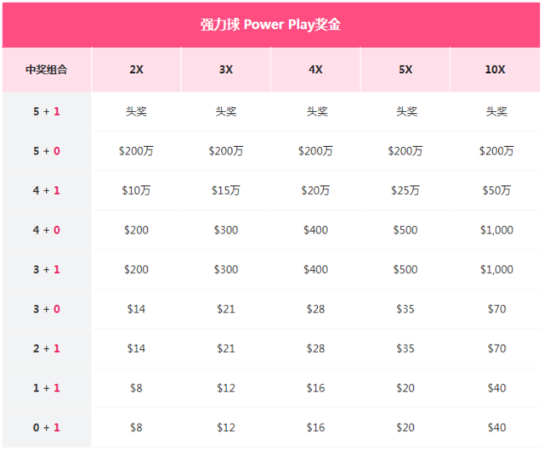The height and width of the screenshot is (450, 544).
Task: Click the 4 + 0 row label
Action: pos(47,230)
